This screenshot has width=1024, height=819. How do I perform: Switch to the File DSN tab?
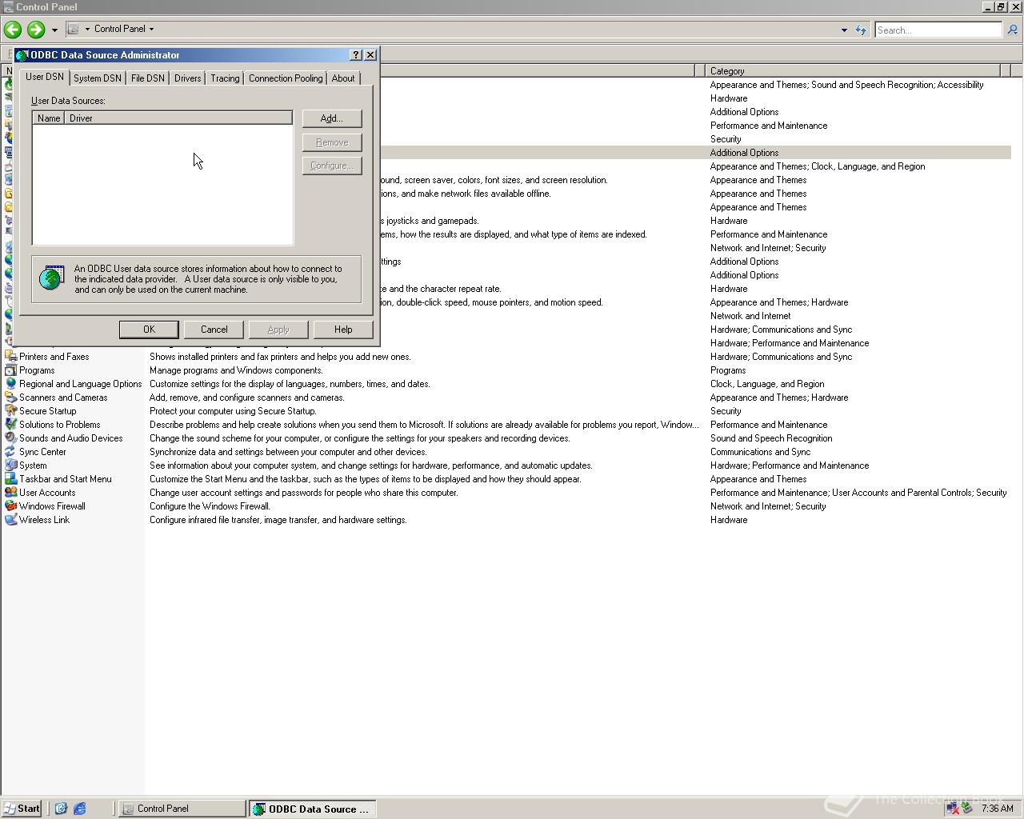(x=148, y=78)
